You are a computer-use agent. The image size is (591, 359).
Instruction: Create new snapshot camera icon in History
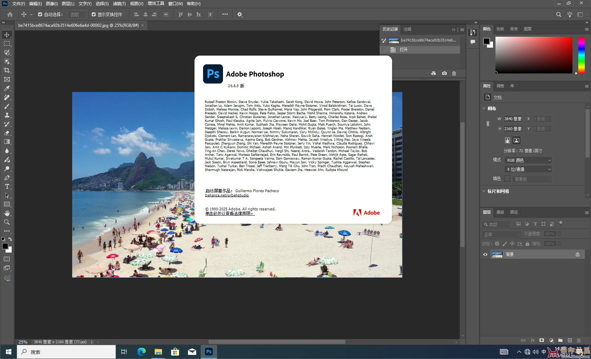(444, 73)
